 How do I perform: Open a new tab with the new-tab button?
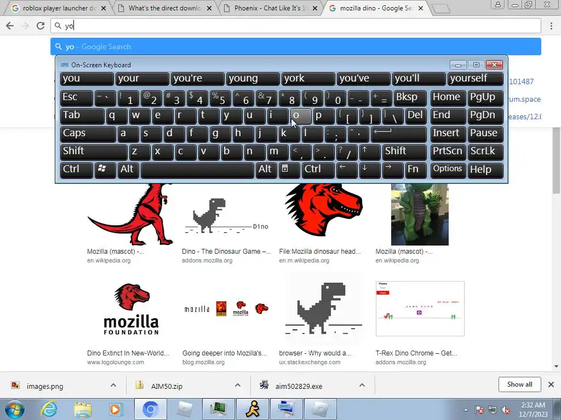(x=441, y=9)
